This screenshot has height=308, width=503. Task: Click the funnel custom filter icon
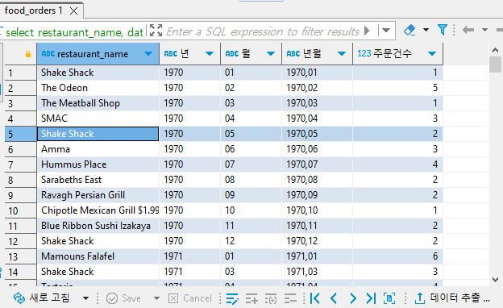tap(443, 30)
